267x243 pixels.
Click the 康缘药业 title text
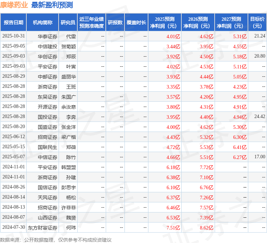click(14, 5)
